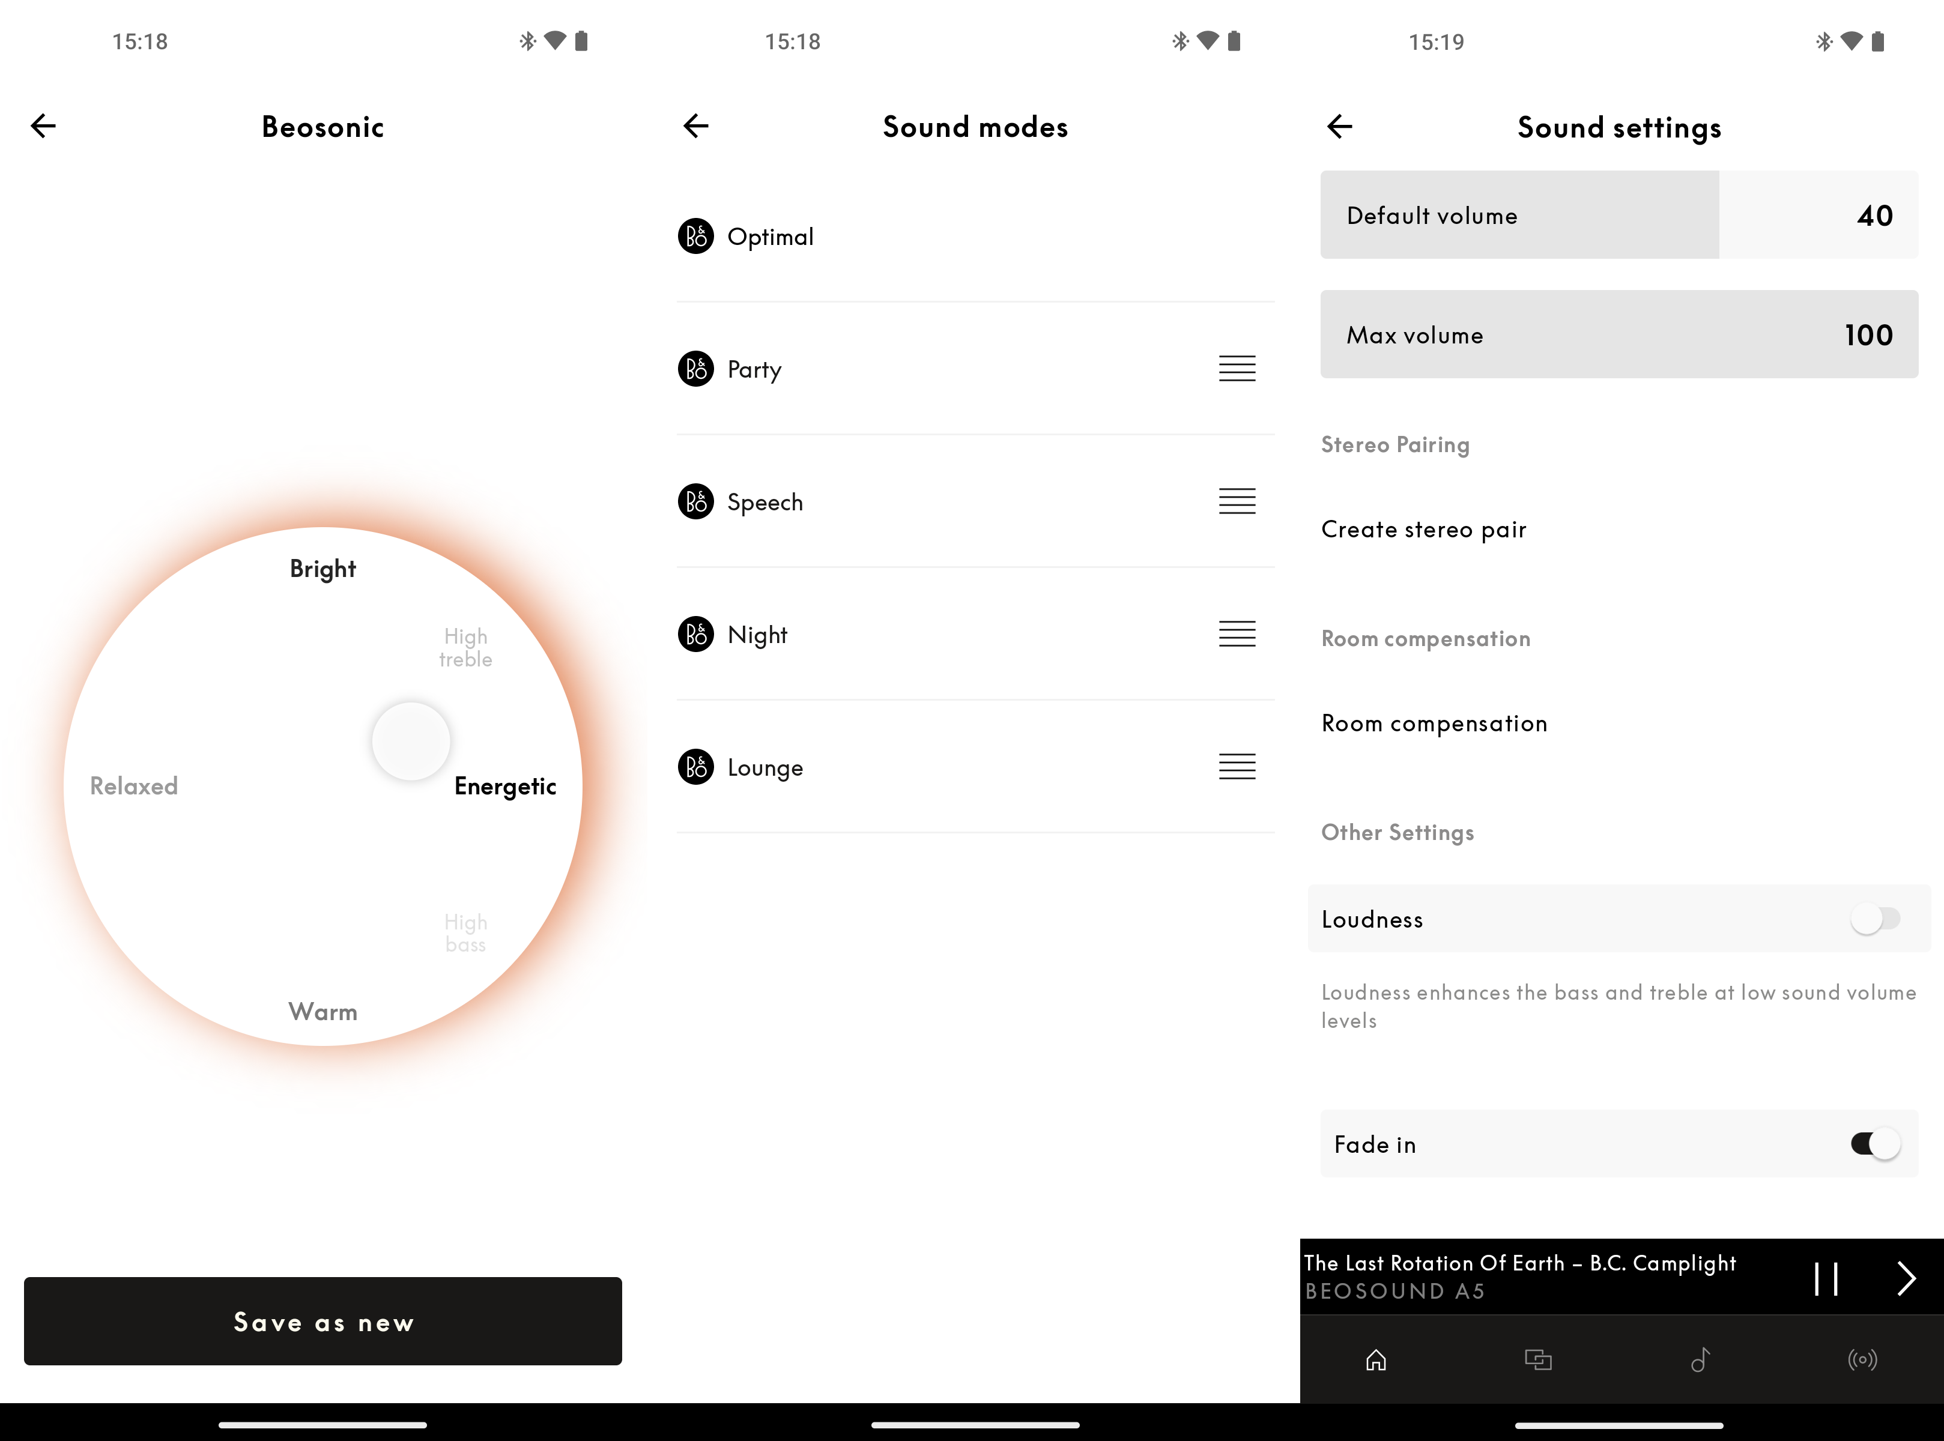The width and height of the screenshot is (1944, 1441).
Task: Tap the 15:19 clock in status bar
Action: pyautogui.click(x=1436, y=42)
